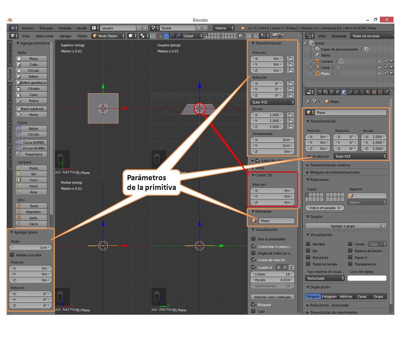Open the Render properties tab (camera icon)
The image size is (402, 344).
pyautogui.click(x=320, y=92)
